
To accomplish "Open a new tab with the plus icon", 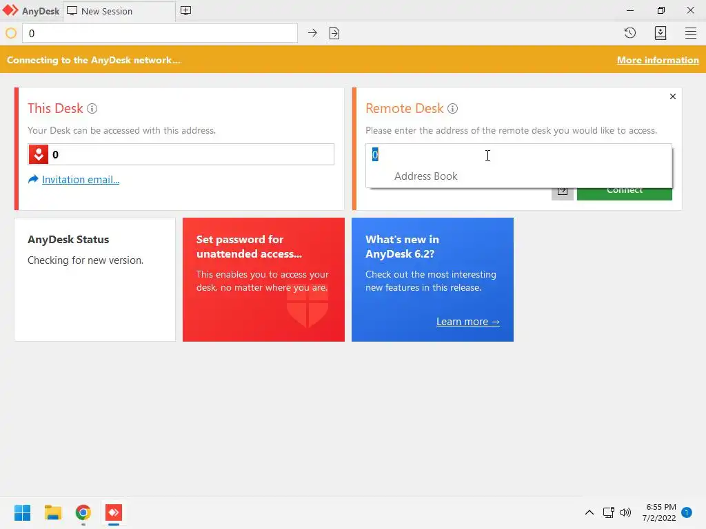I will click(185, 11).
